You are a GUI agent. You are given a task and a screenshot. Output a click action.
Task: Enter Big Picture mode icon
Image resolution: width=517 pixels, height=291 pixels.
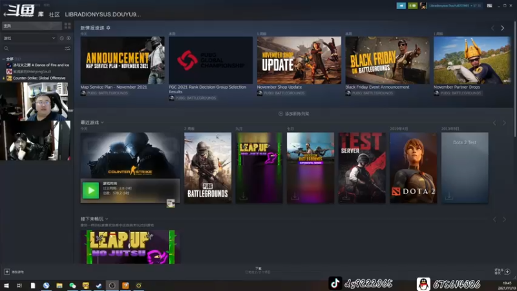pos(490,6)
